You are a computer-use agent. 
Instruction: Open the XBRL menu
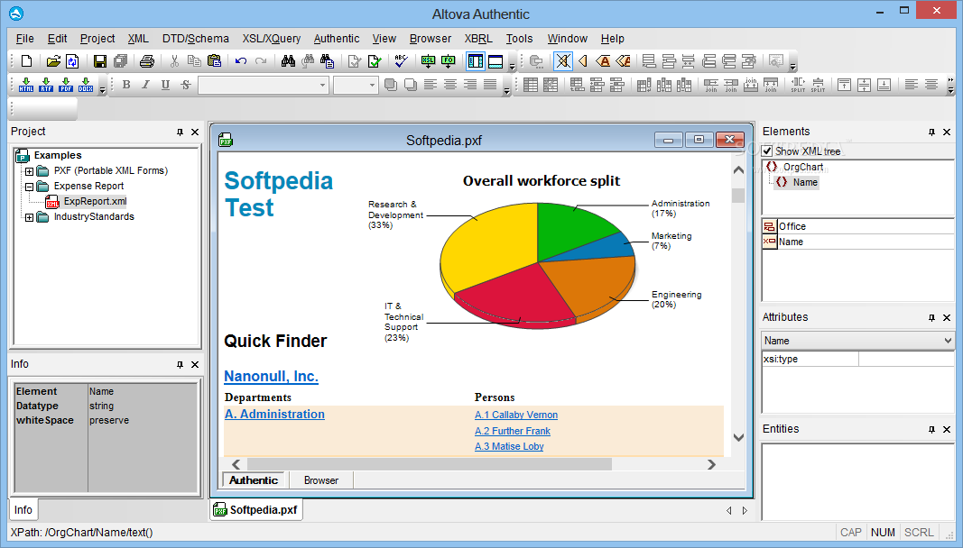pos(478,39)
